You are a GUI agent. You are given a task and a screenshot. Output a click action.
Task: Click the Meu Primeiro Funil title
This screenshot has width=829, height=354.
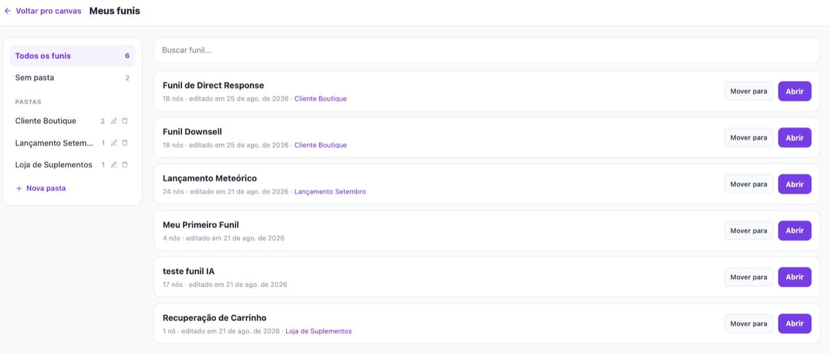click(201, 225)
